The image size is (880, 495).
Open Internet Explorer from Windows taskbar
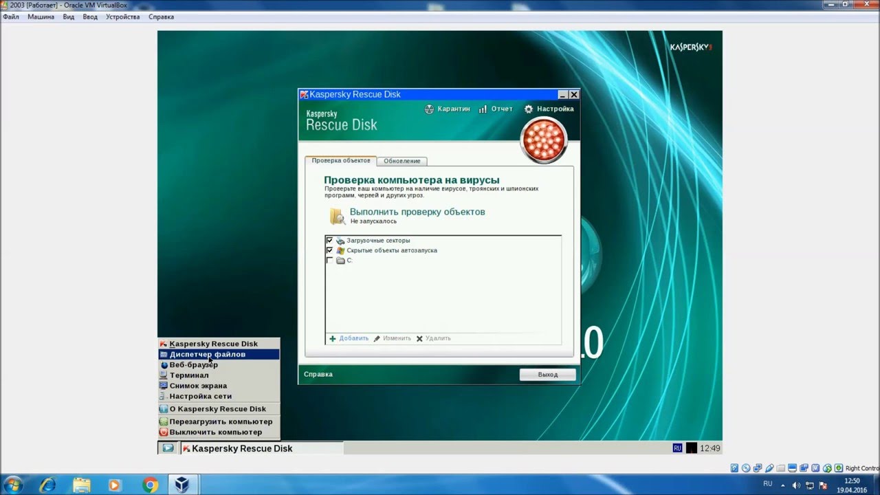coord(48,485)
